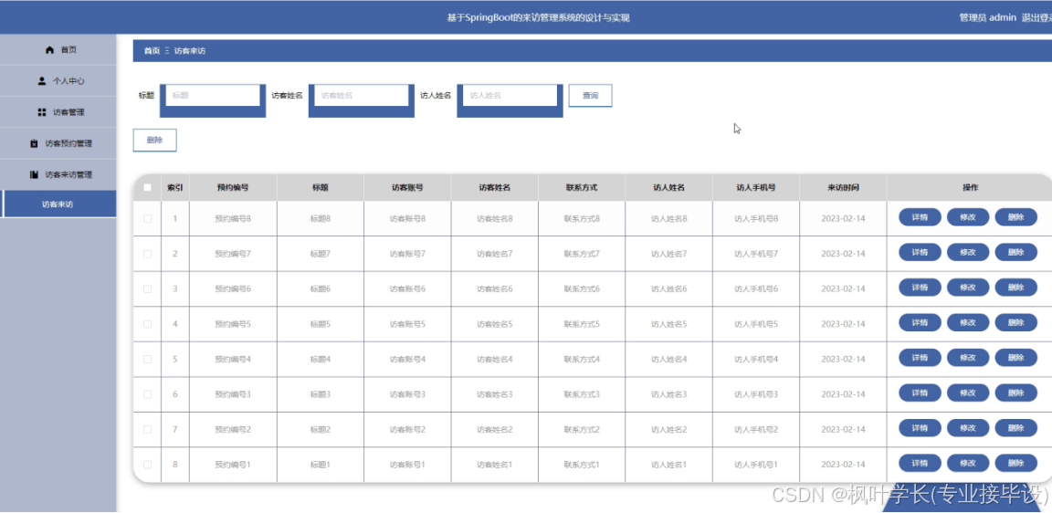Click the 访人手机号 column header

pyautogui.click(x=756, y=188)
